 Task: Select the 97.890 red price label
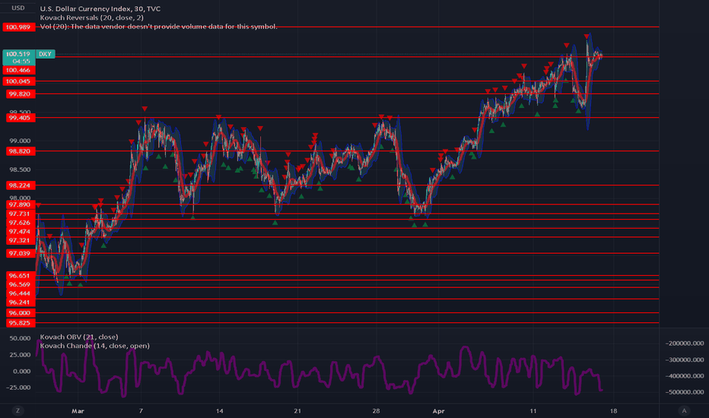20,204
